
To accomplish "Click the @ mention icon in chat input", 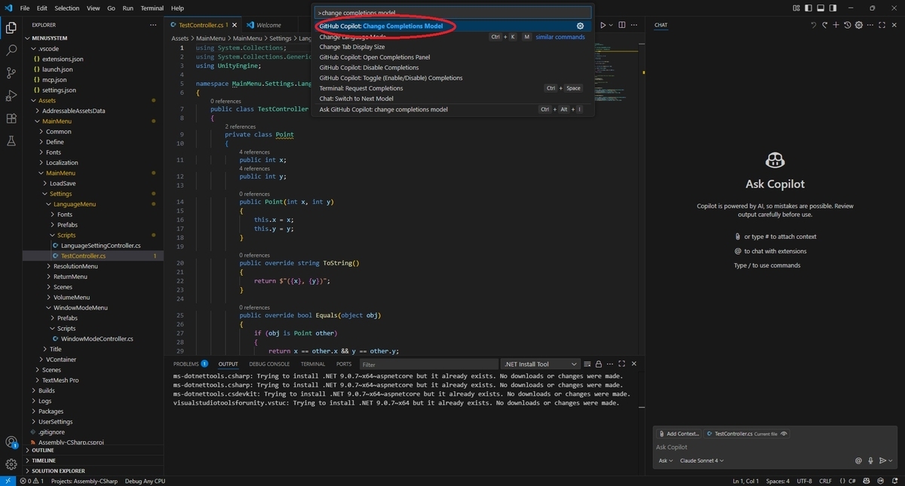I will [x=858, y=460].
